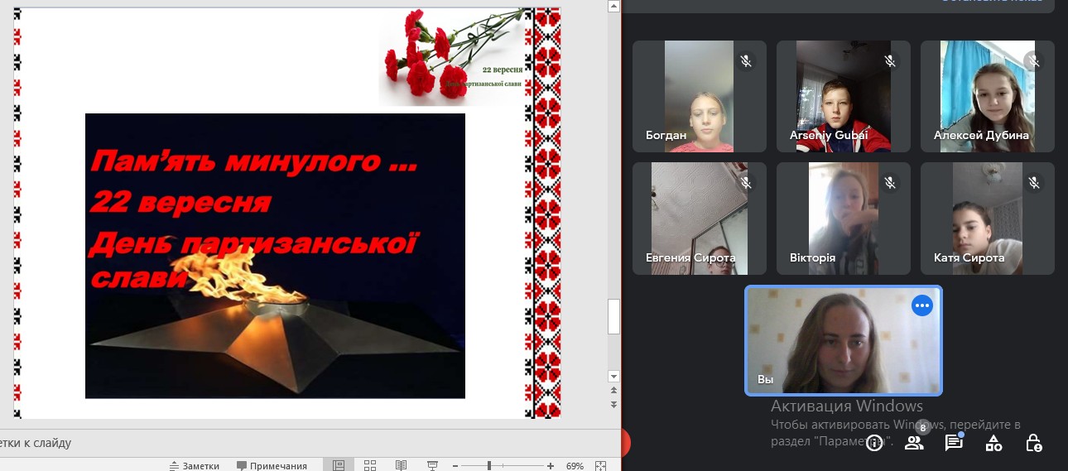Open meeting details info icon

(874, 443)
